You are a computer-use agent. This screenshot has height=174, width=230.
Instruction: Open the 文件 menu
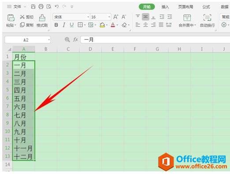[17, 7]
